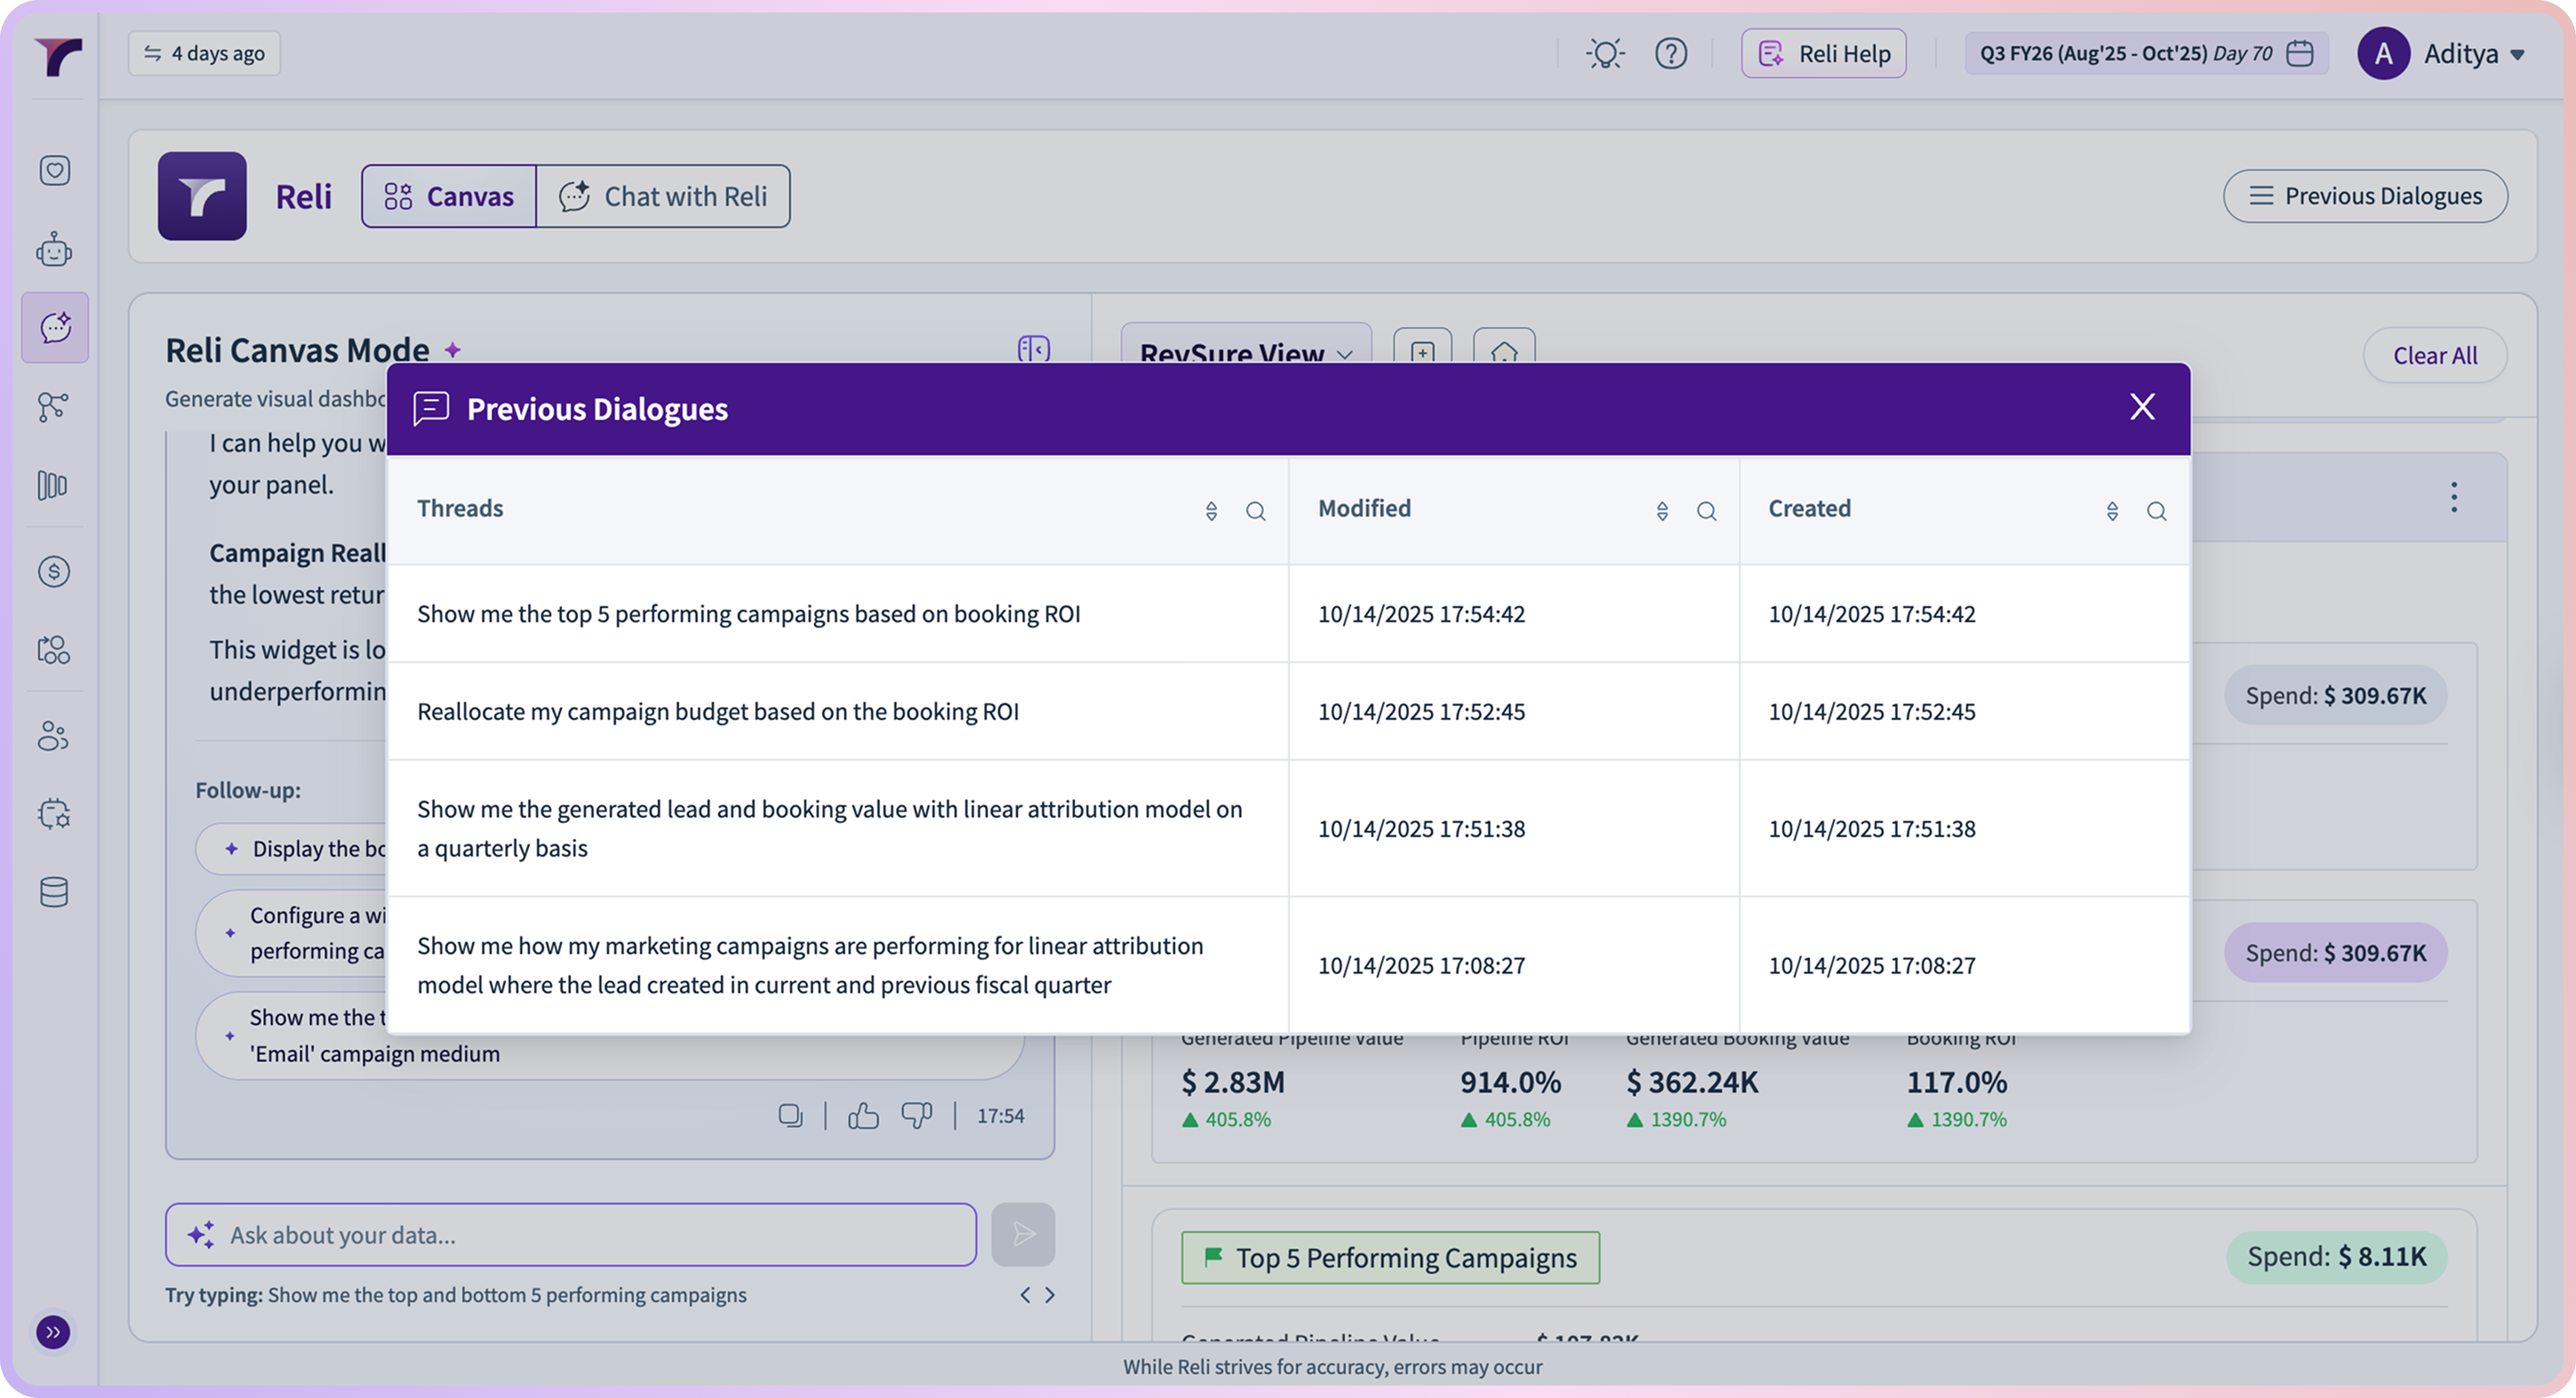Open the top 5 performing campaigns thread
Screen dimensions: 2576x1398
[x=748, y=613]
